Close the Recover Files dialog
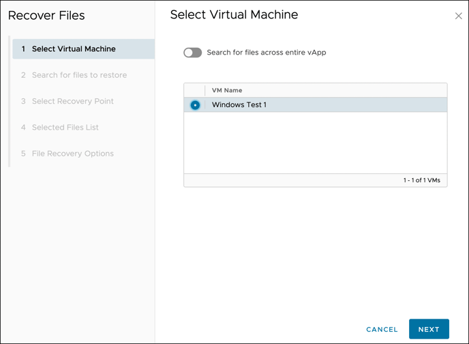 tap(458, 16)
